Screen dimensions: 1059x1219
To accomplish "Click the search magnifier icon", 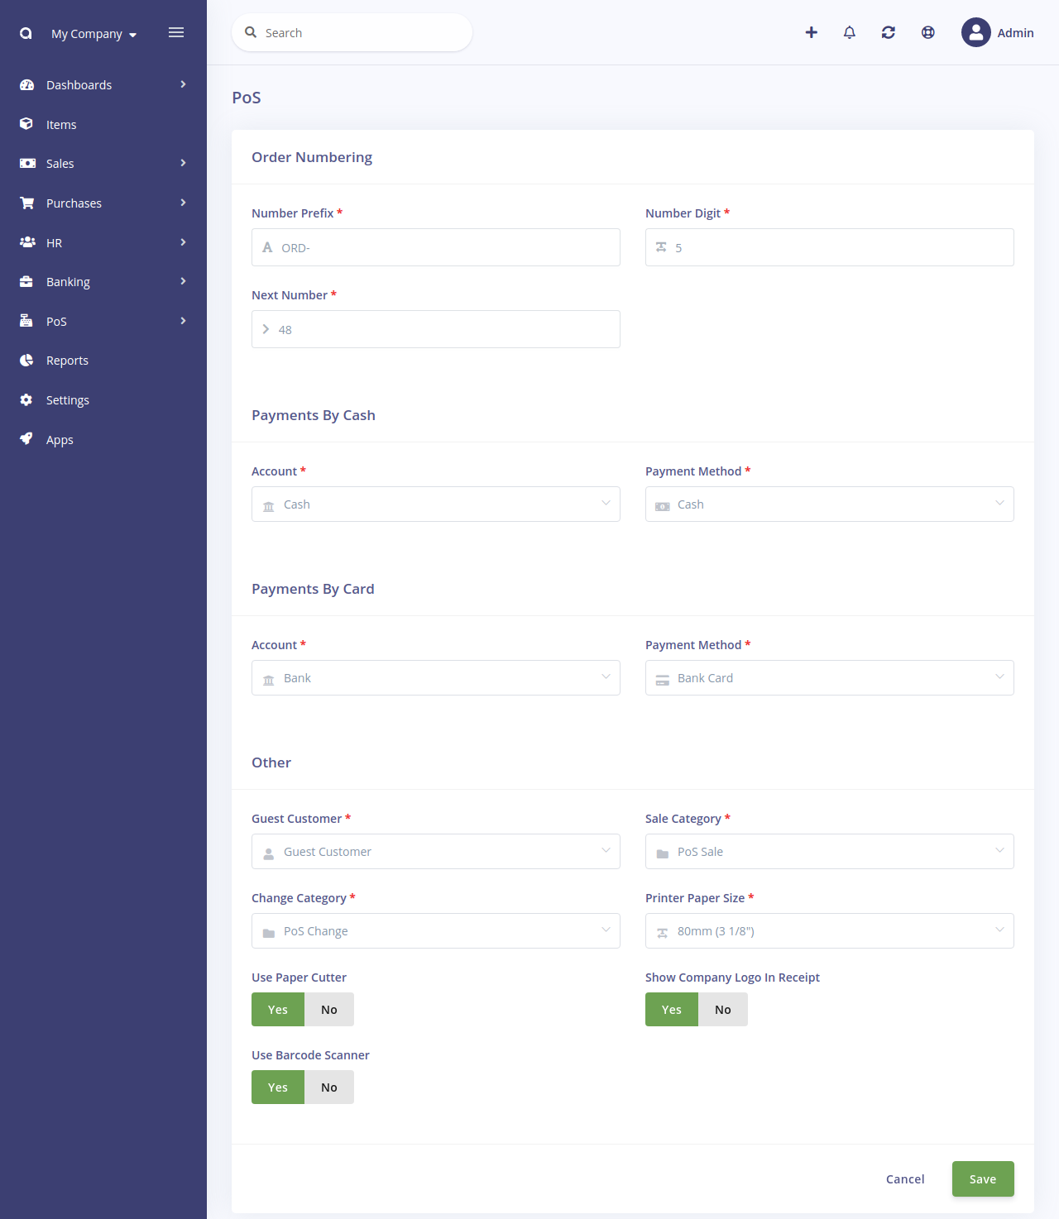I will 251,32.
